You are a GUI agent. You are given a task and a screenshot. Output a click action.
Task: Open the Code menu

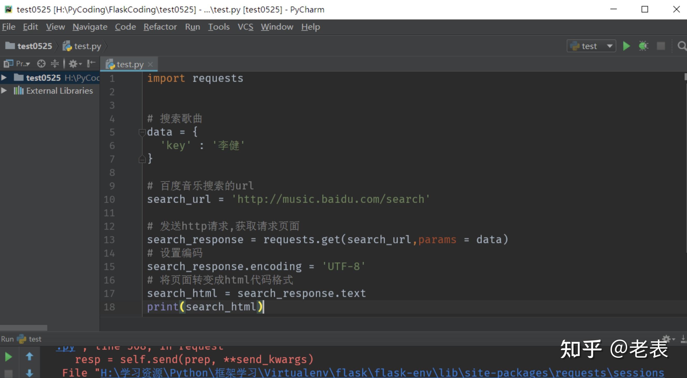point(125,27)
